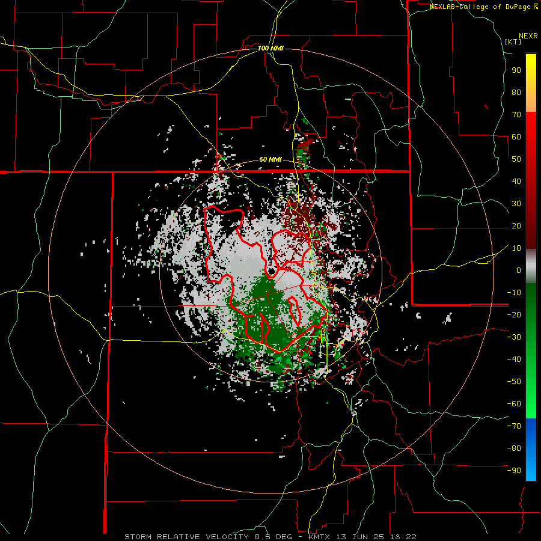Image resolution: width=541 pixels, height=541 pixels.
Task: Click the -90 scale value
Action: tap(514, 471)
